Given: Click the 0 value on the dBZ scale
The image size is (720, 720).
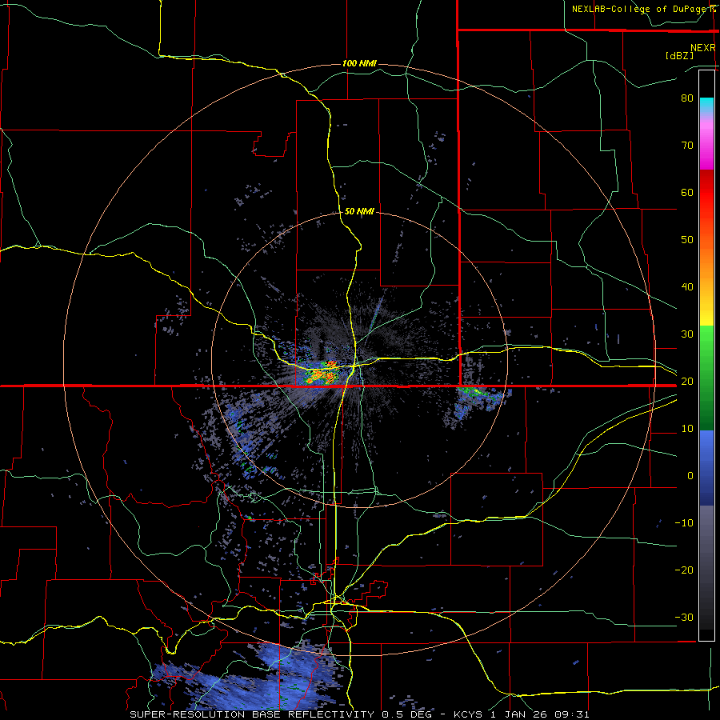Looking at the screenshot, I should 690,476.
